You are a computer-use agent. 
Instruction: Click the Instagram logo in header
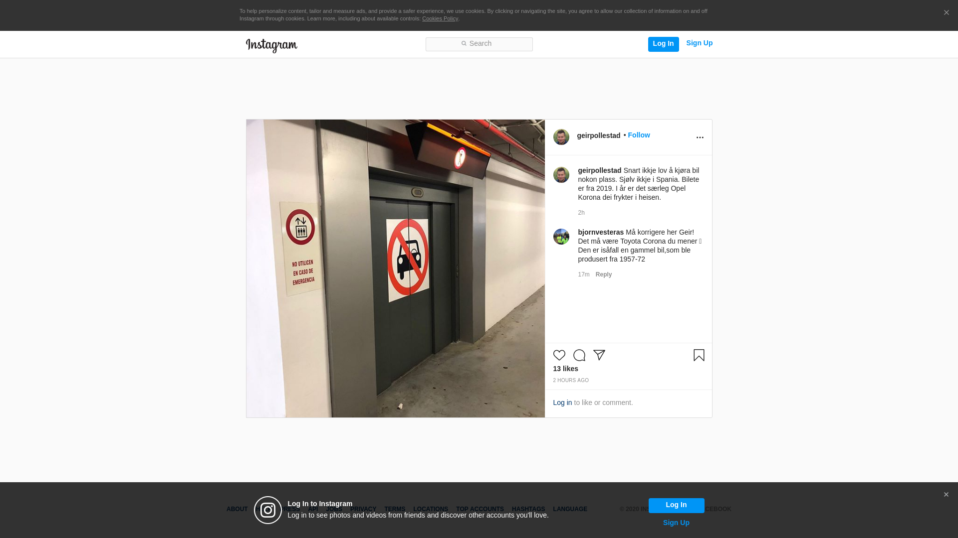click(271, 45)
